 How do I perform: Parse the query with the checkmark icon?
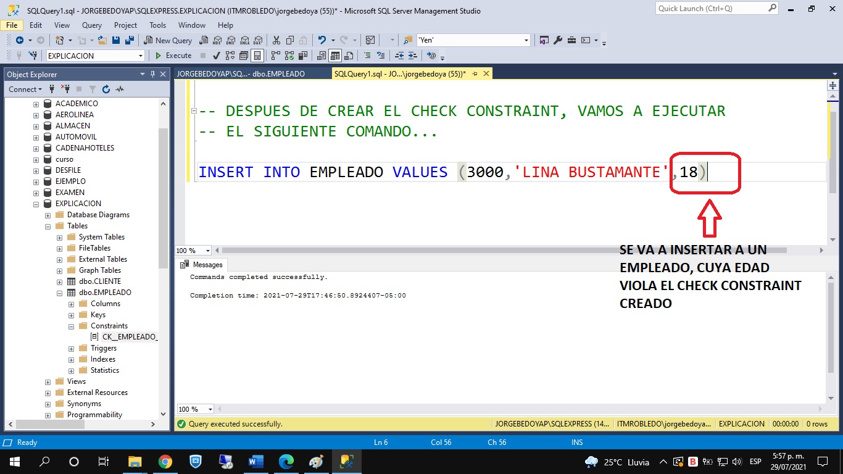click(217, 56)
